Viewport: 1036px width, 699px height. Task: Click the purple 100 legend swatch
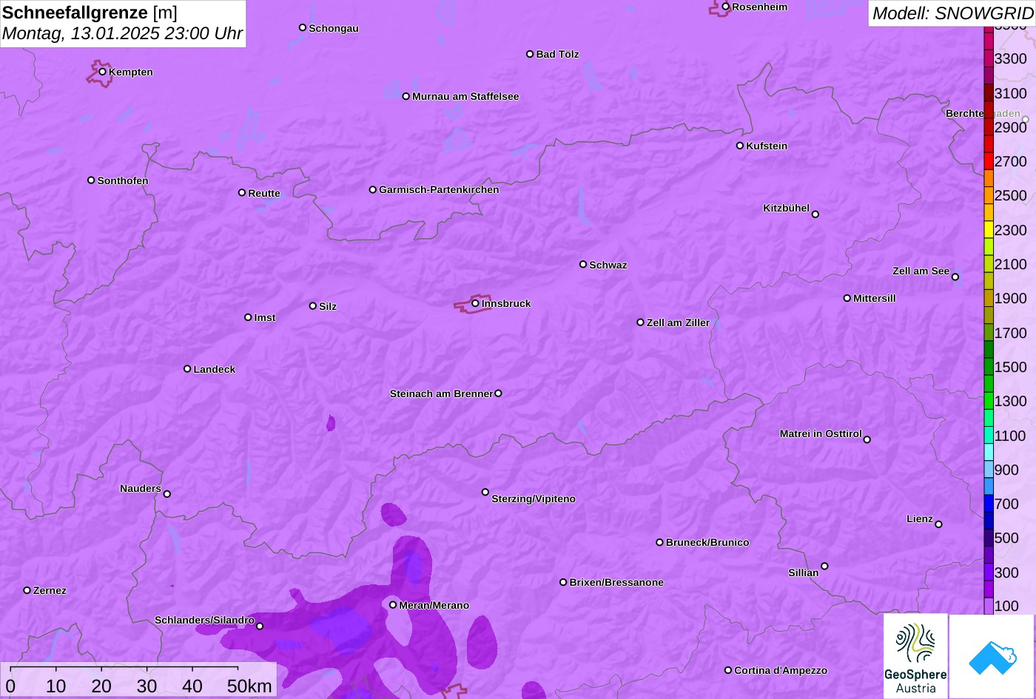(989, 606)
